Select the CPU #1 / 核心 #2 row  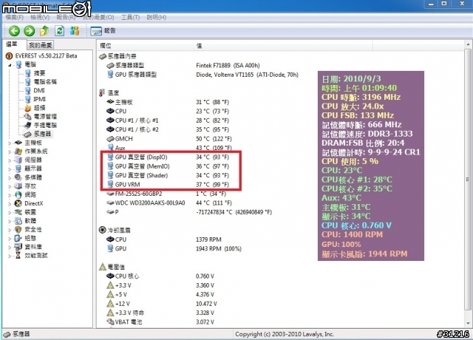point(168,129)
